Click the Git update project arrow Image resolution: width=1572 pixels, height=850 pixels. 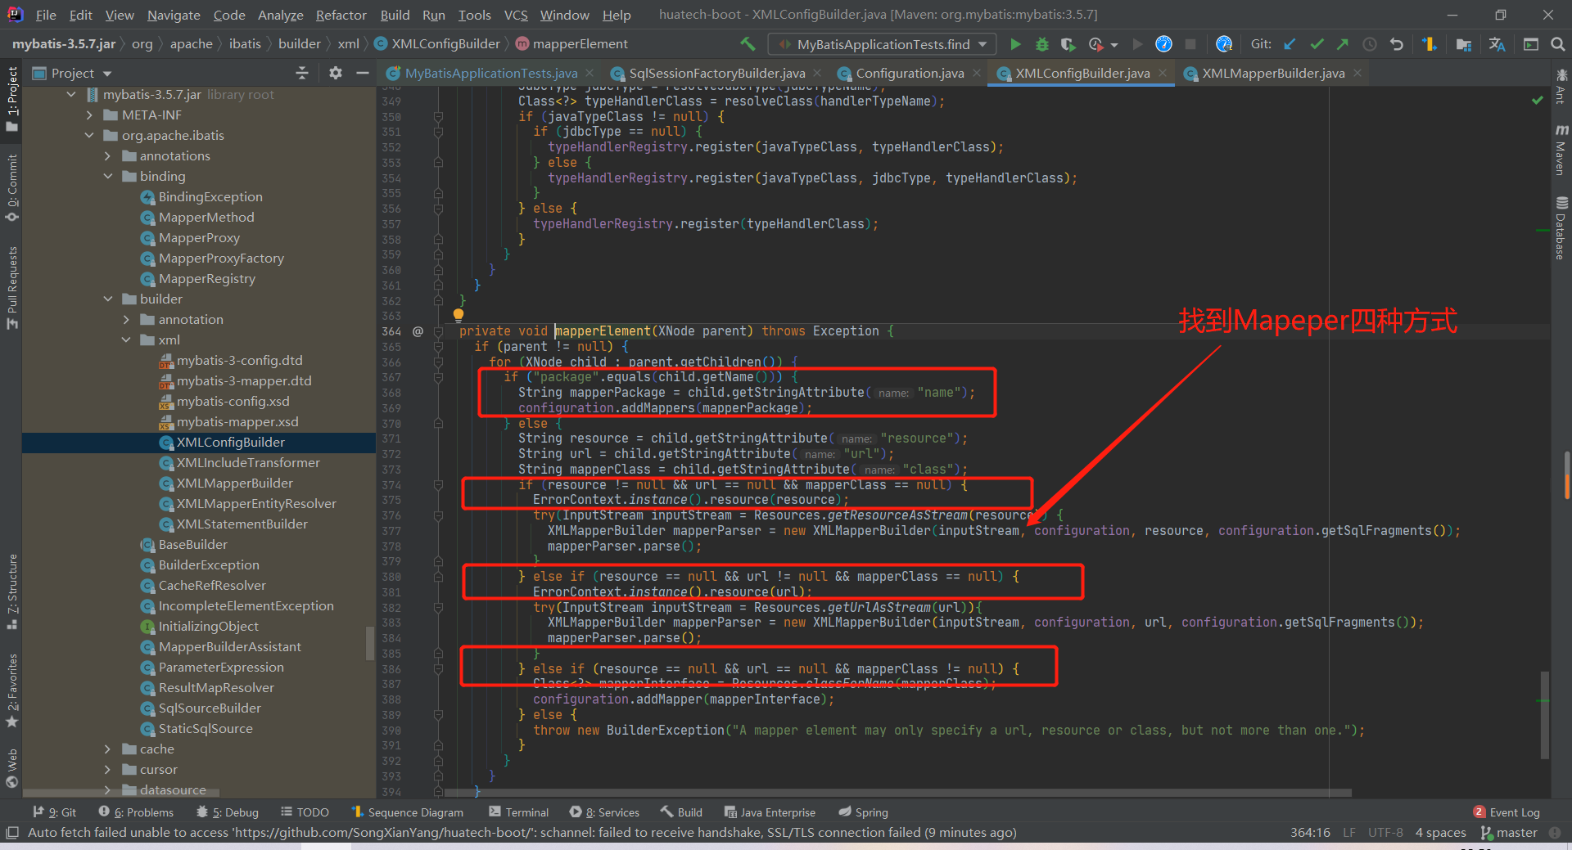(x=1290, y=44)
